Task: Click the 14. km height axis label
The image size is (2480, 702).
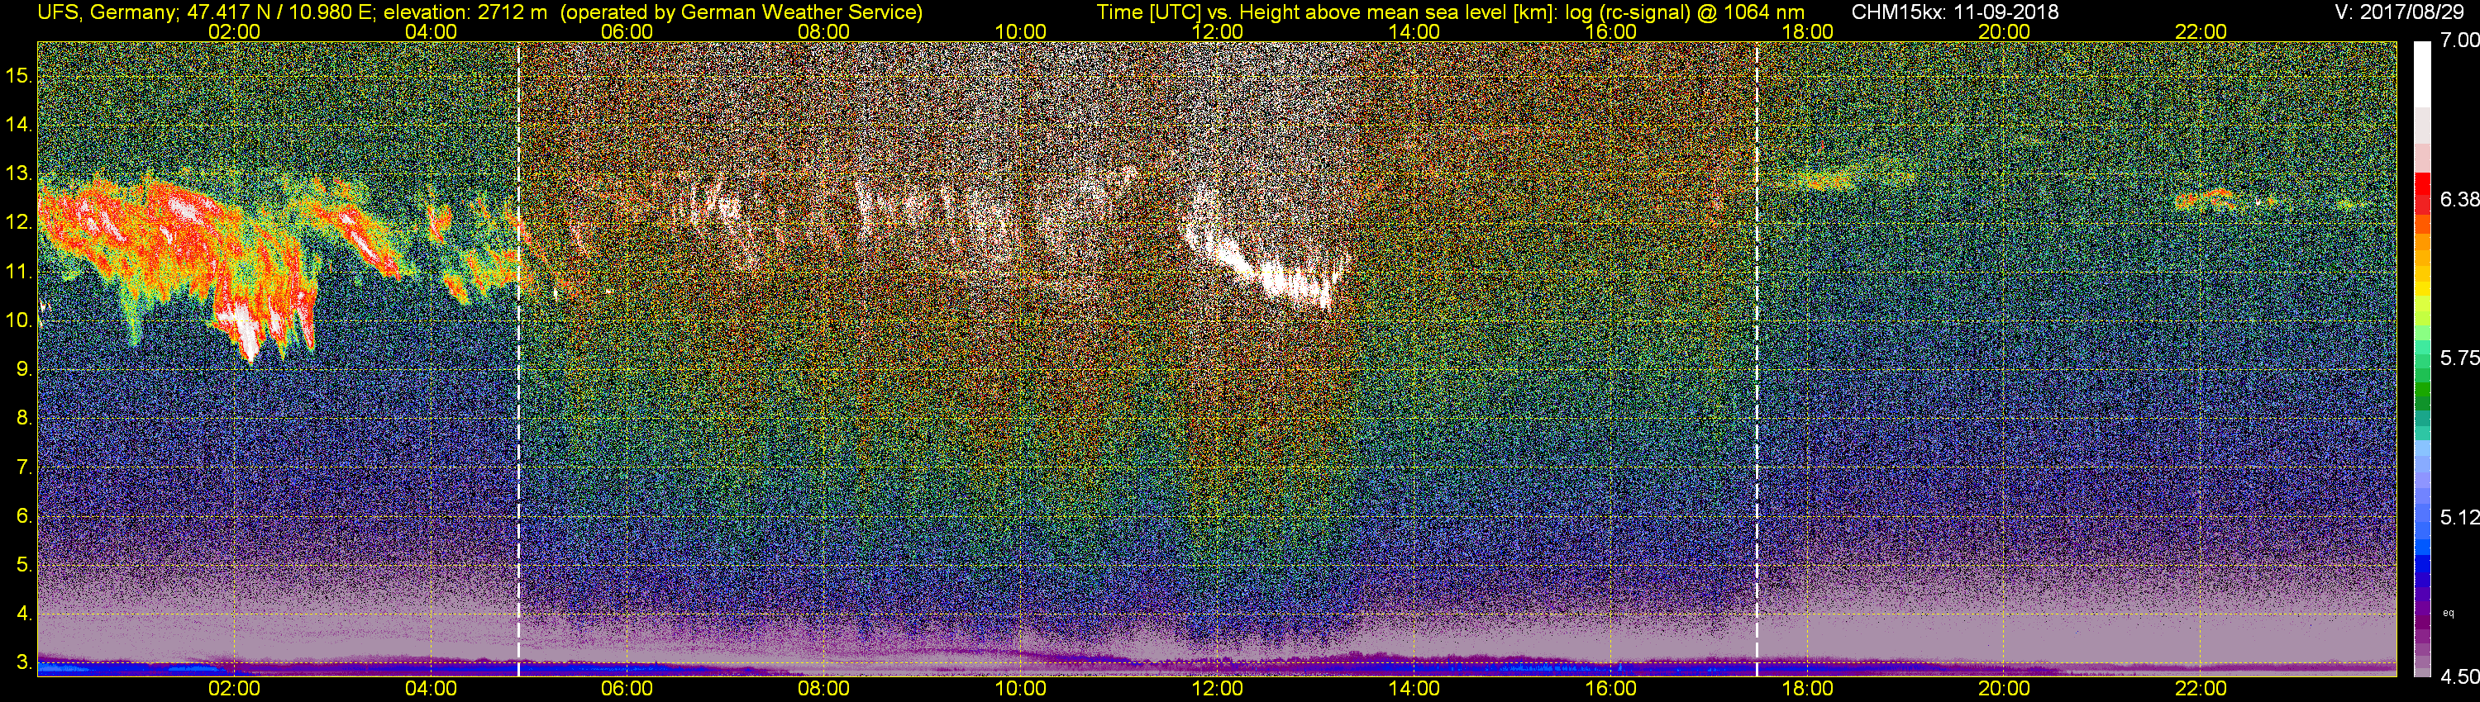Action: coord(19,125)
